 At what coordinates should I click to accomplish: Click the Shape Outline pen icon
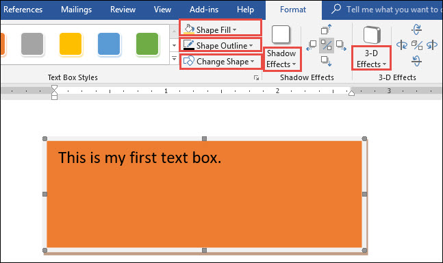pyautogui.click(x=189, y=45)
